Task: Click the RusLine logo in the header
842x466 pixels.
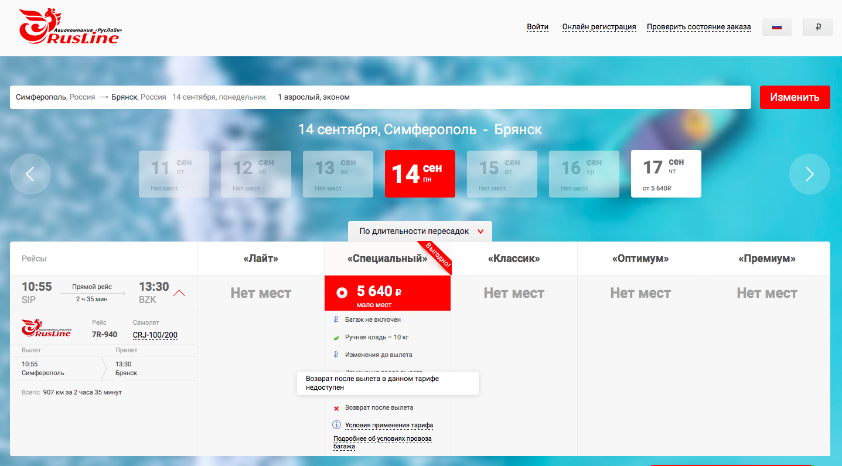Action: [70, 27]
